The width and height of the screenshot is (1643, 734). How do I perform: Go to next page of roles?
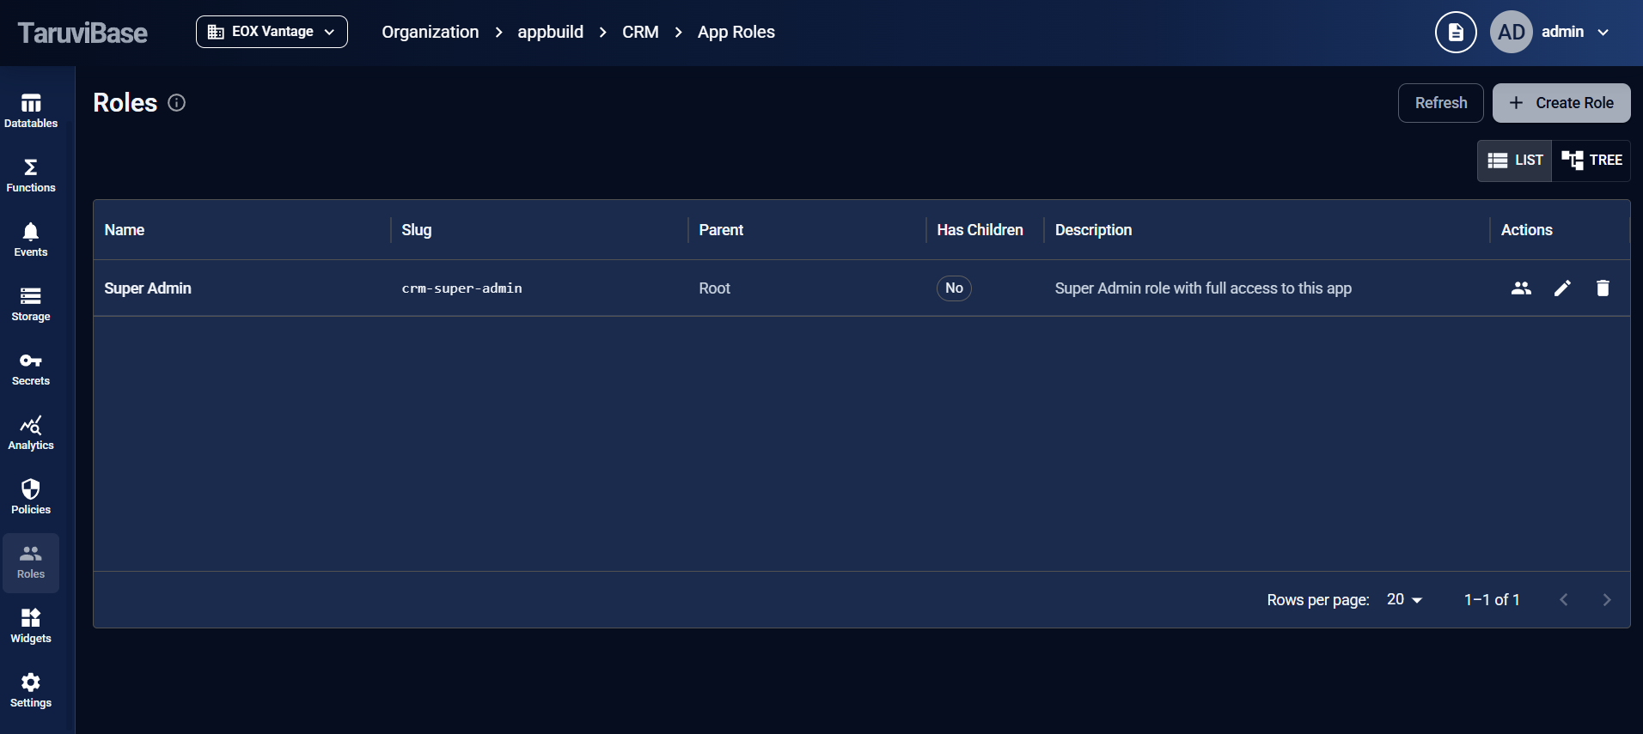(1607, 600)
